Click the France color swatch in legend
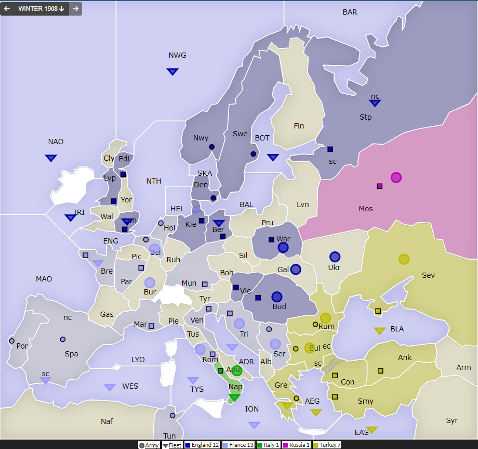Viewport: 478px width, 449px height. [225, 445]
